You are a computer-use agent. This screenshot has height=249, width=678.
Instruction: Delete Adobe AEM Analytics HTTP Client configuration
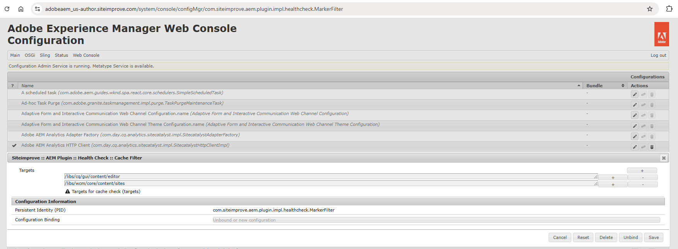click(652, 147)
